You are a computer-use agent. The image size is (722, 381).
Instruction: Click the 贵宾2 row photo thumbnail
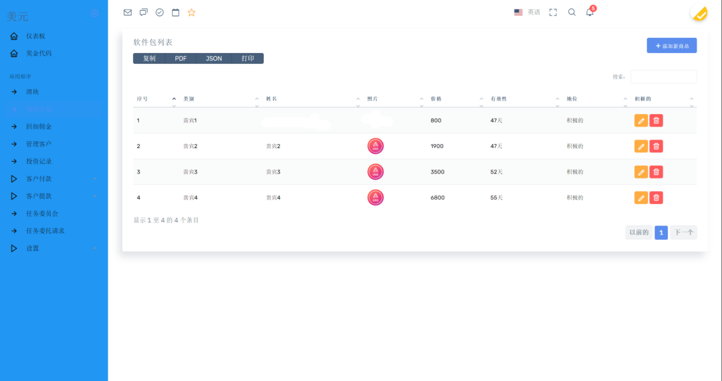[x=376, y=146]
